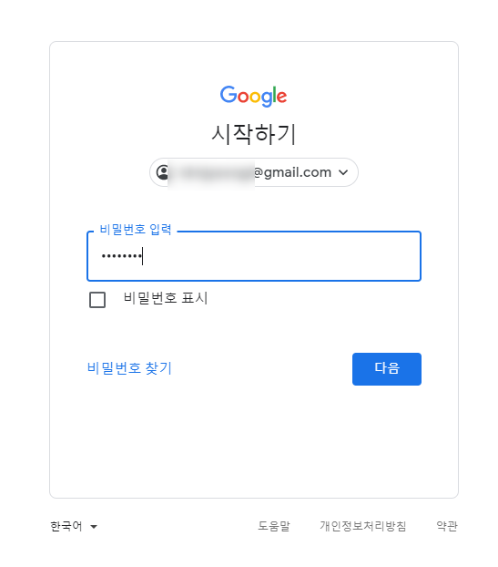This screenshot has width=498, height=567.
Task: Click the @gmail.com email text
Action: [292, 172]
